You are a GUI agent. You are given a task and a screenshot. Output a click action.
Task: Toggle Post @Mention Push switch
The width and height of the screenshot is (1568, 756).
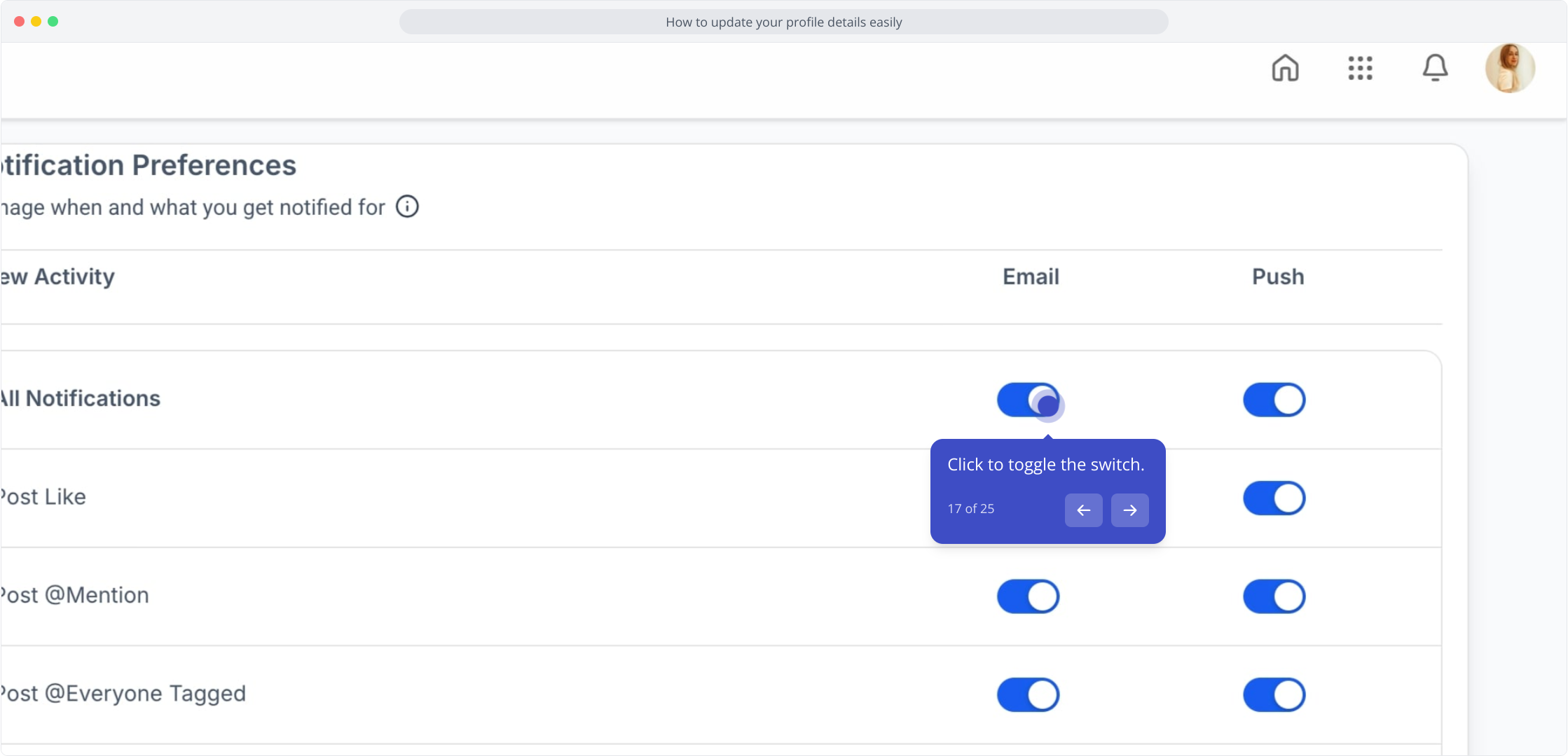(x=1274, y=596)
